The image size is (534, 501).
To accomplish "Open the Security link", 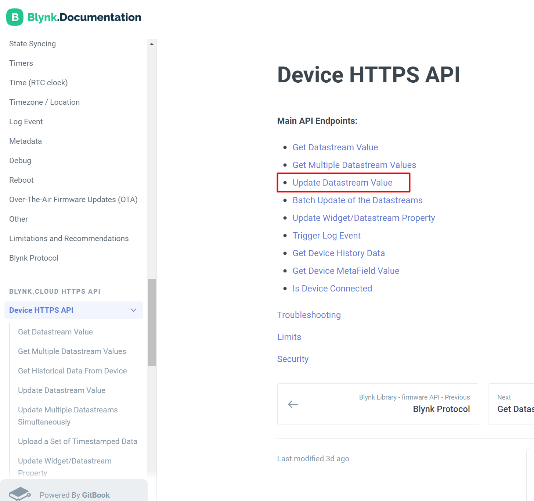I will click(293, 359).
